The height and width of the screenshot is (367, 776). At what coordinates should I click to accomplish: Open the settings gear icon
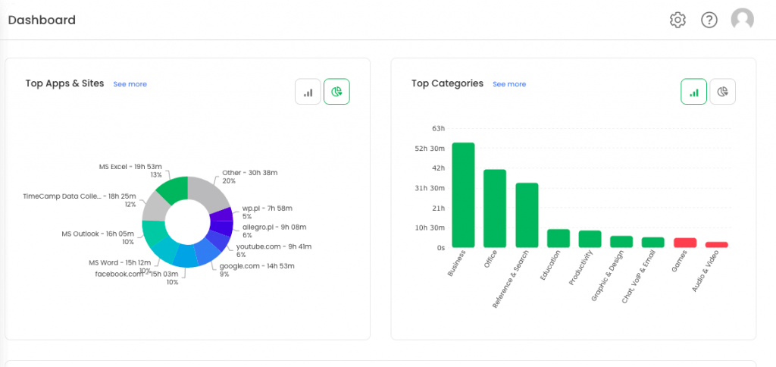[x=677, y=20]
